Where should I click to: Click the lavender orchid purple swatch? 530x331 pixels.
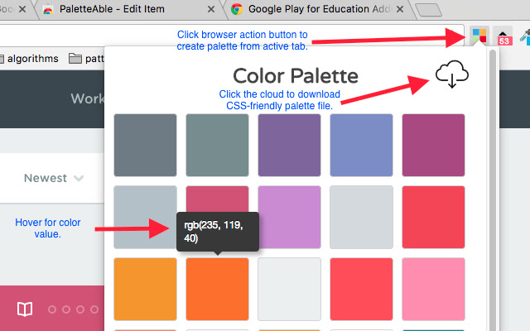coord(289,217)
